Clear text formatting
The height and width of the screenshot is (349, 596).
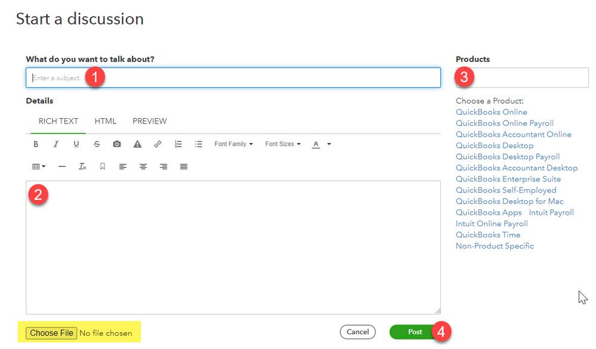pyautogui.click(x=82, y=166)
